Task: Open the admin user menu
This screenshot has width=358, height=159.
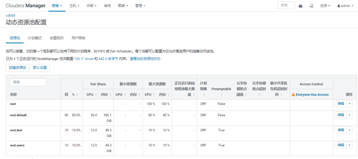Action: click(x=345, y=6)
